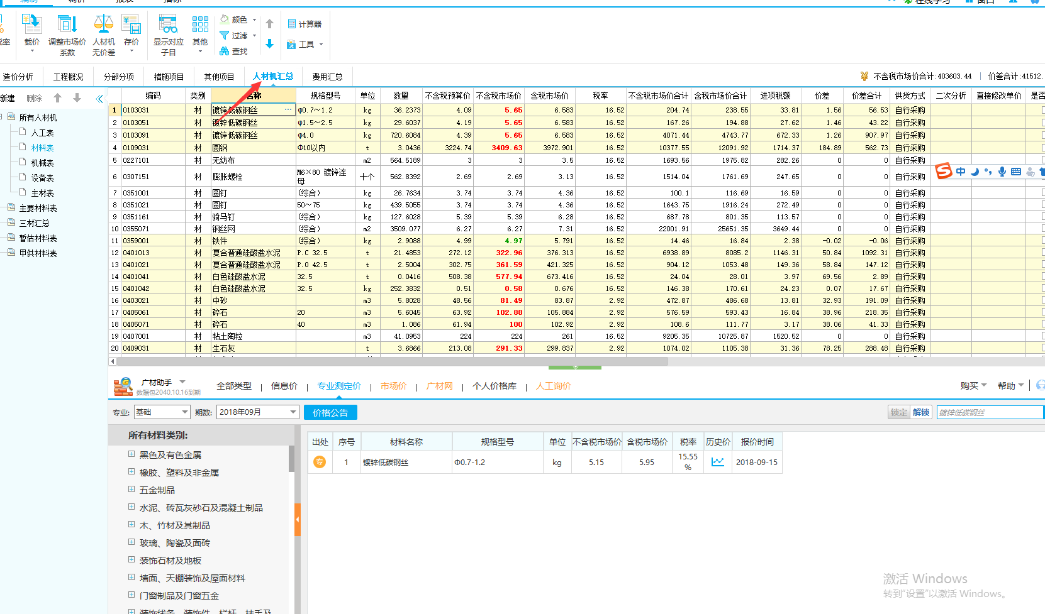Click the orange 出处 source badge in row 1

click(320, 462)
